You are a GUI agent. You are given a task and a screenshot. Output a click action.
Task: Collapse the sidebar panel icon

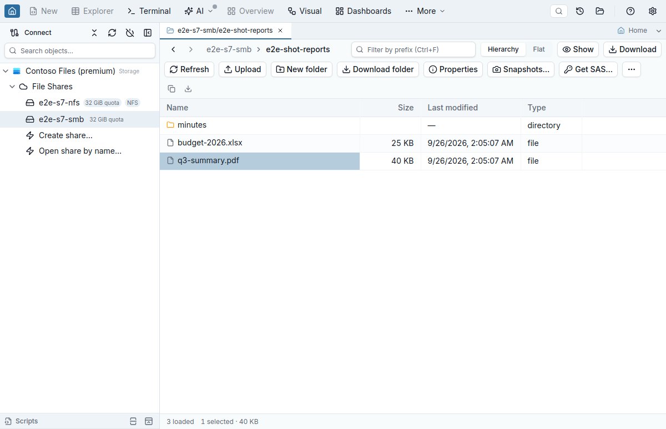point(148,33)
